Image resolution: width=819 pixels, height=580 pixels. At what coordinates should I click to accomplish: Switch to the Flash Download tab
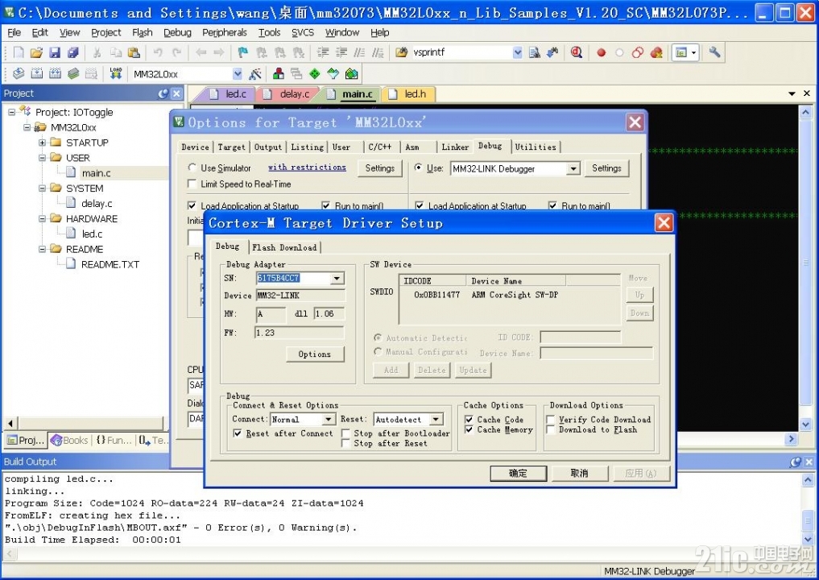point(284,247)
